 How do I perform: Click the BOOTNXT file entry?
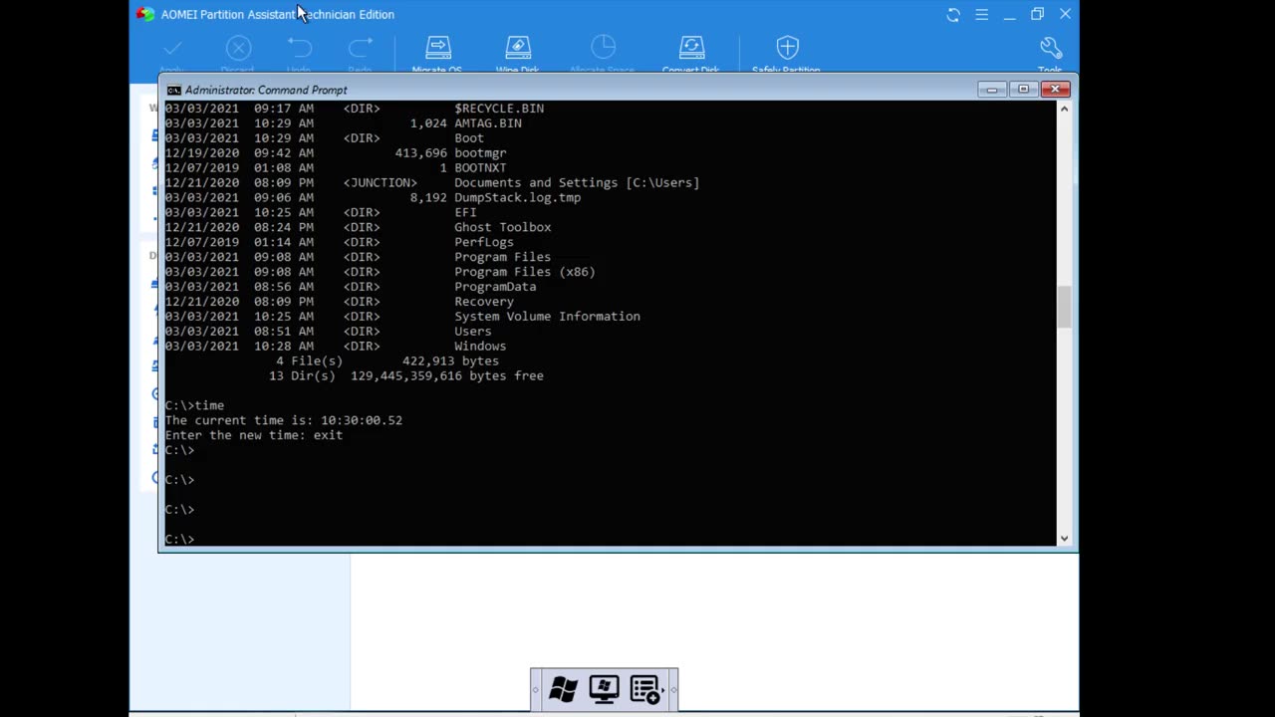coord(480,168)
